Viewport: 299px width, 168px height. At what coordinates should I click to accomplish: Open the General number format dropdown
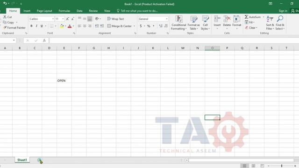[x=167, y=19]
